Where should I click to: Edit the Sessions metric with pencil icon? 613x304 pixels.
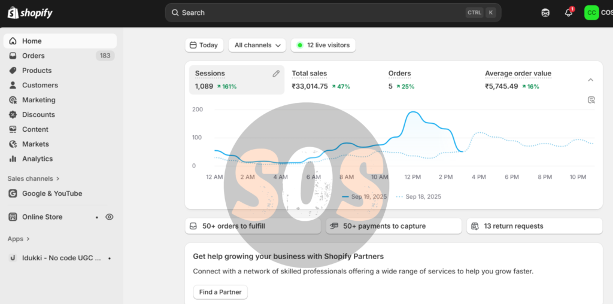276,74
